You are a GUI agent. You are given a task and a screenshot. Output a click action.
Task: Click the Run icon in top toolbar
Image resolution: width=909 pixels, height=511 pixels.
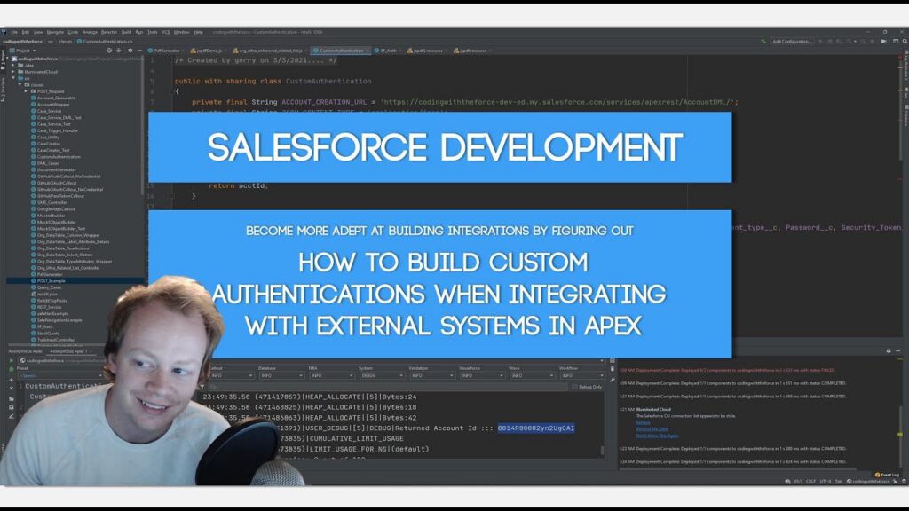(x=820, y=42)
